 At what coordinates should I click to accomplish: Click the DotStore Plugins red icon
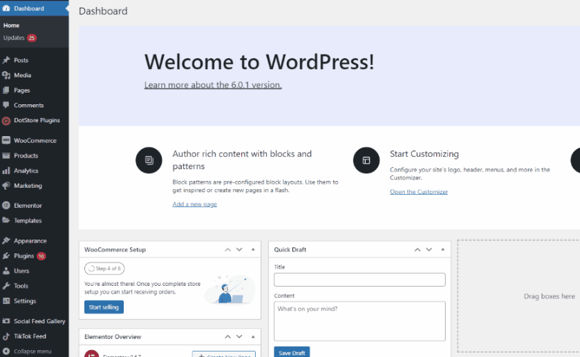point(6,120)
